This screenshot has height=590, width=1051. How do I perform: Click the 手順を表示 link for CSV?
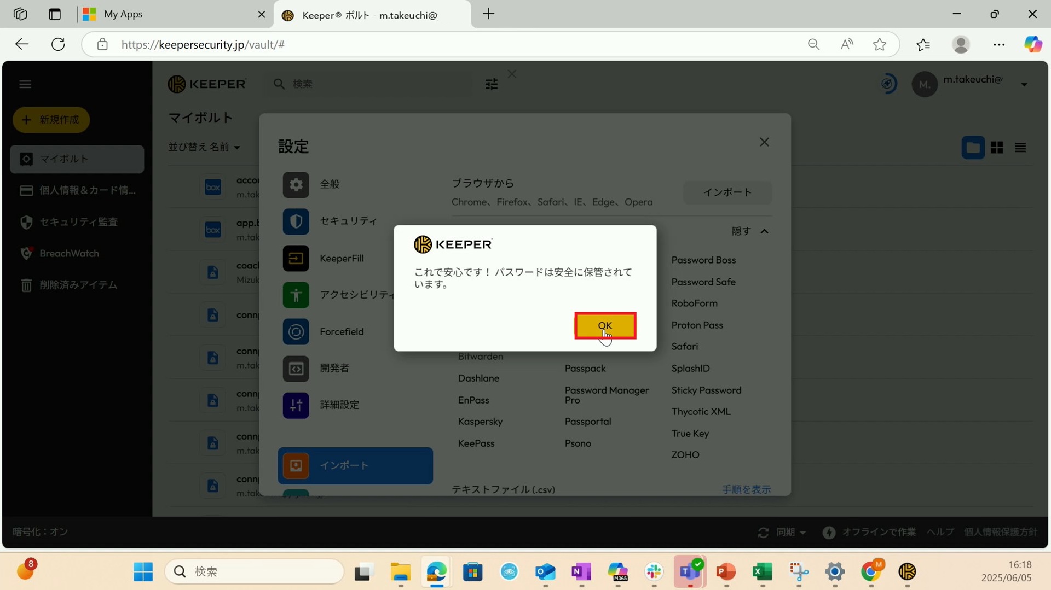pyautogui.click(x=746, y=489)
